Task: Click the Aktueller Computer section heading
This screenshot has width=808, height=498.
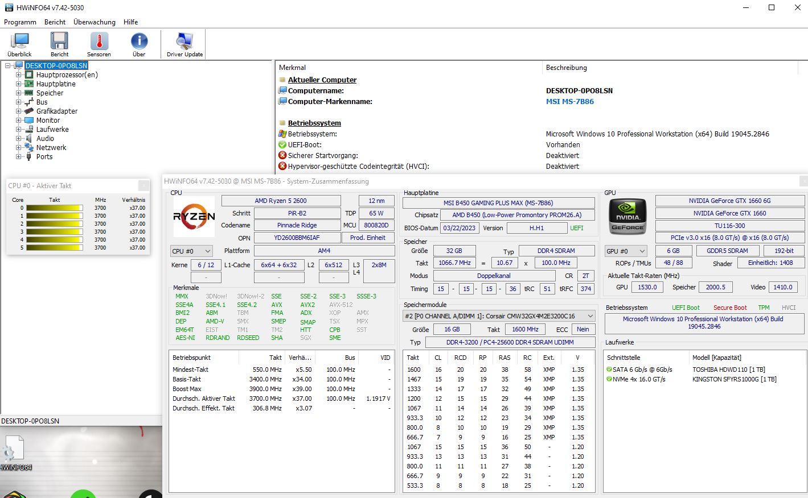Action: (x=322, y=80)
